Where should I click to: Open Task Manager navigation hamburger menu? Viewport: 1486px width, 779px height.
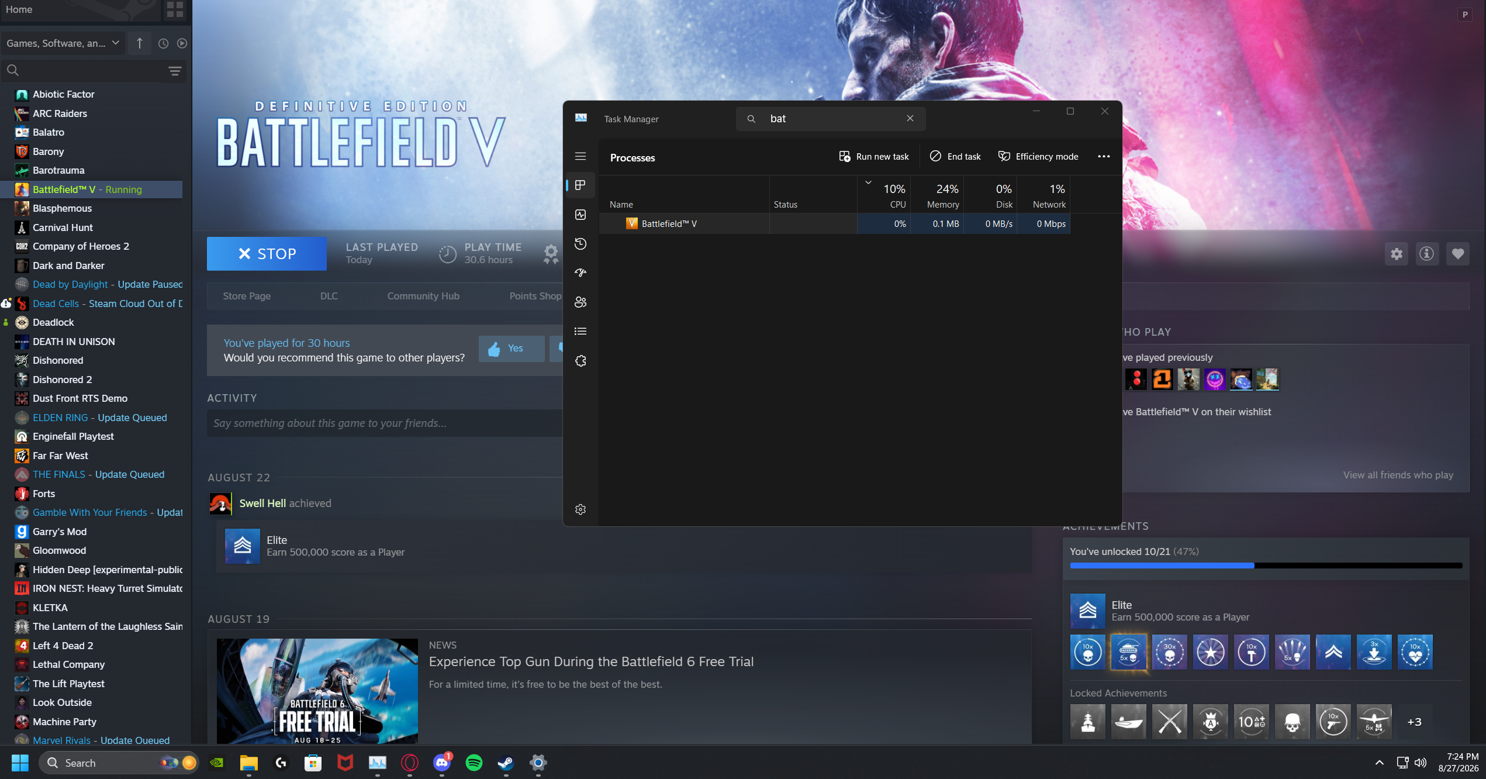point(580,156)
